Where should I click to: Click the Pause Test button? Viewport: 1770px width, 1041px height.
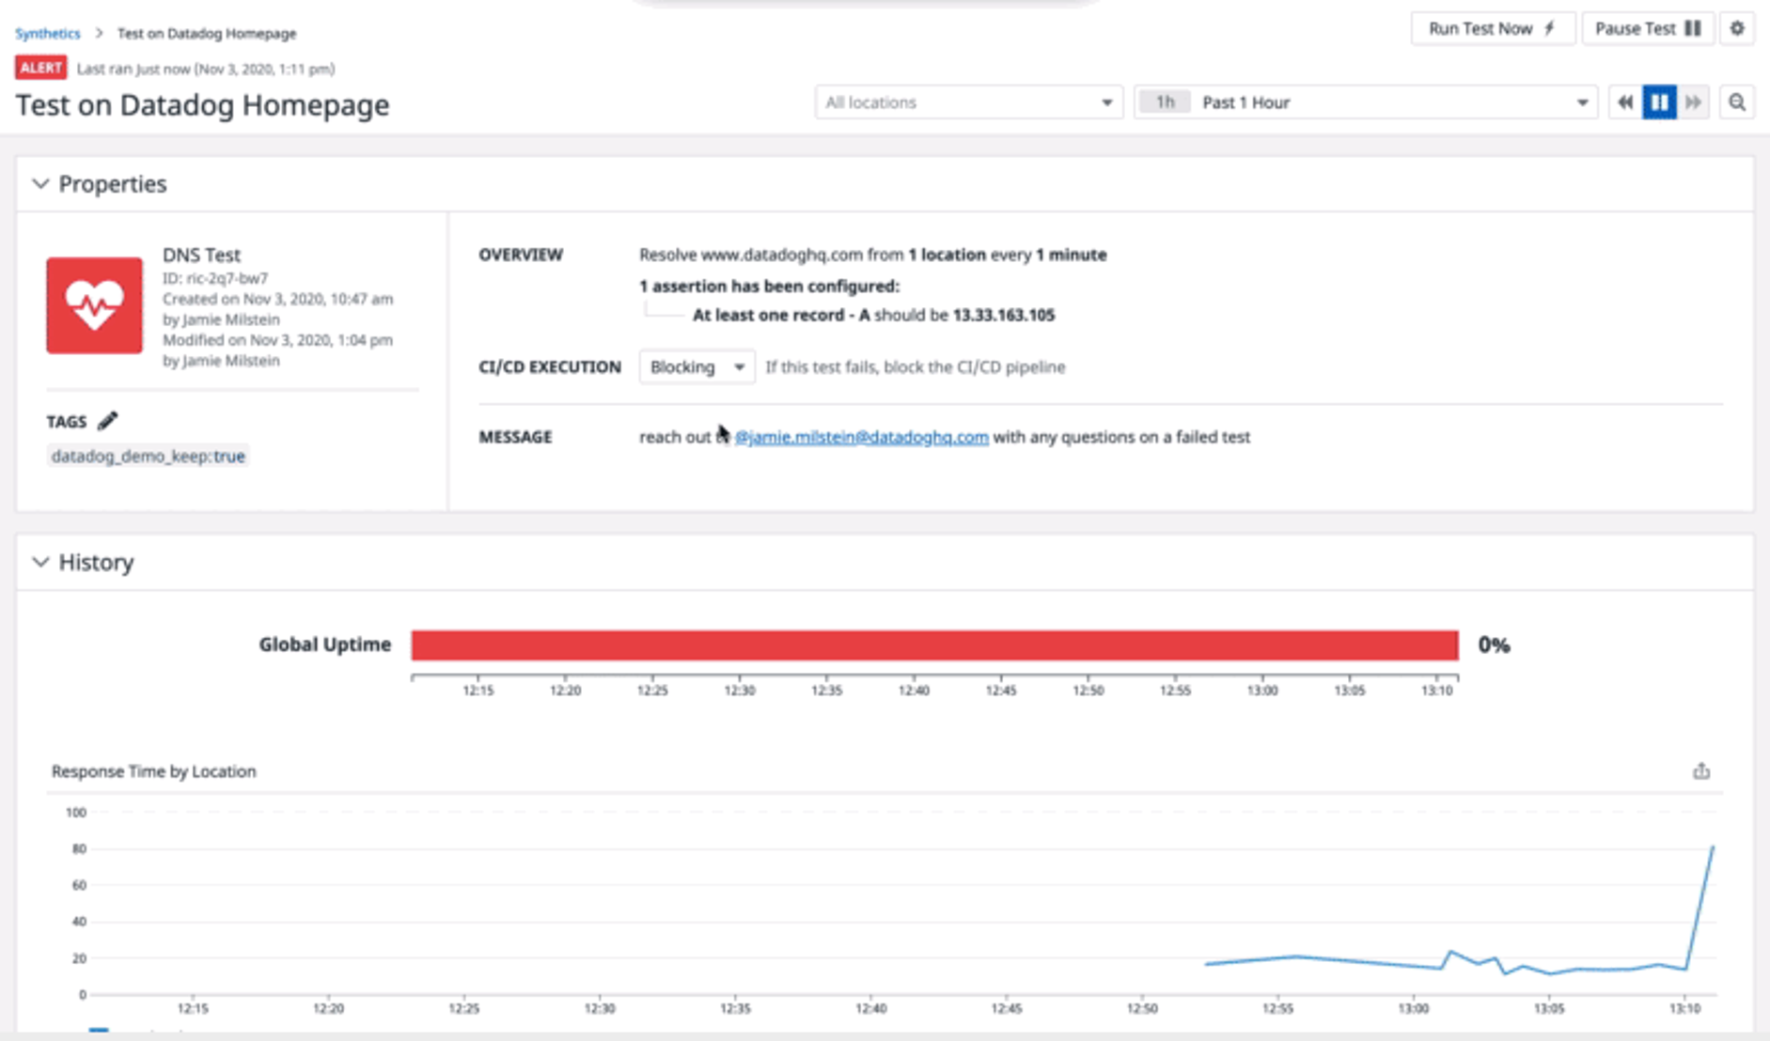click(1648, 28)
